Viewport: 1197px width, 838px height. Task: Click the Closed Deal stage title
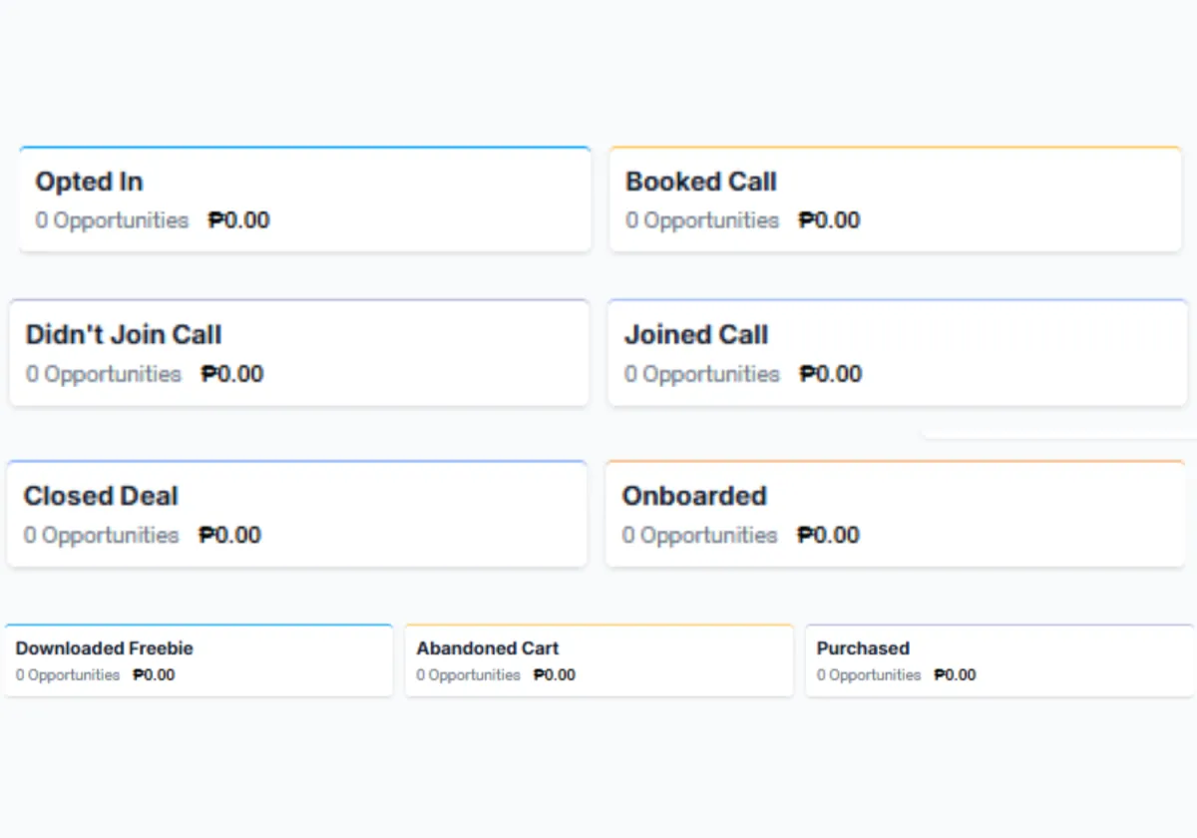tap(101, 496)
